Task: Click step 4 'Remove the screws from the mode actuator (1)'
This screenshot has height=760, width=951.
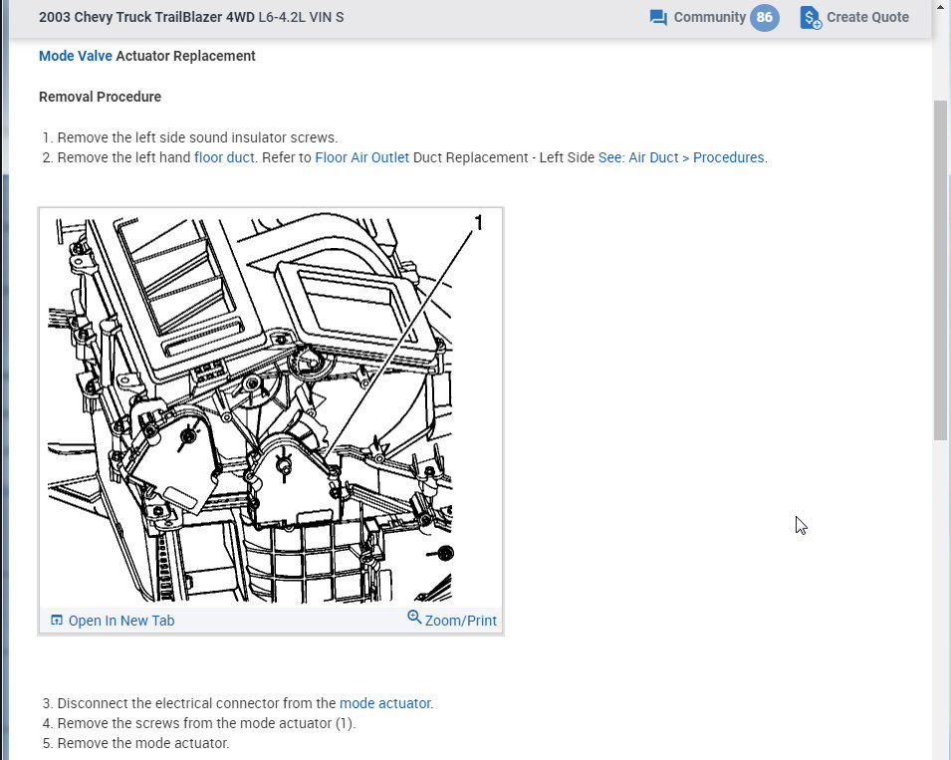Action: pos(206,723)
